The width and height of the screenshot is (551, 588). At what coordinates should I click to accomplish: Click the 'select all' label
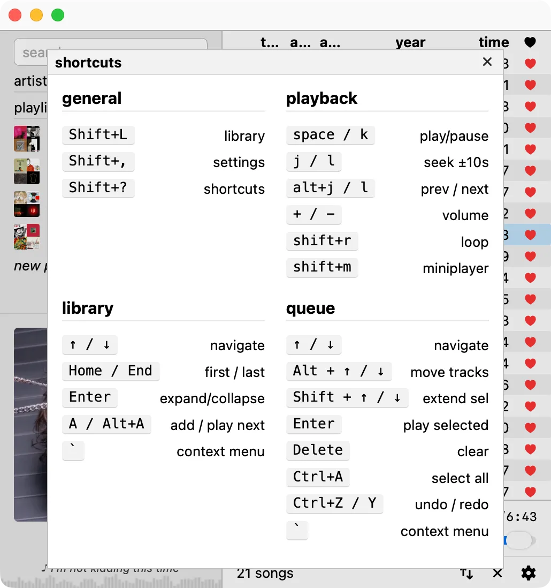point(460,478)
